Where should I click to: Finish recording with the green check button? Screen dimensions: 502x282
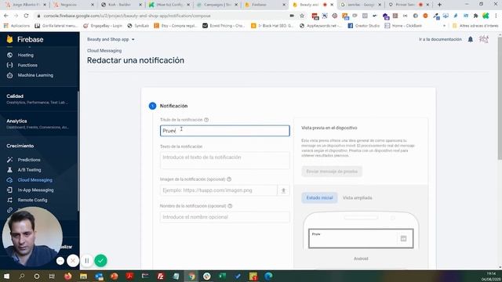point(100,261)
